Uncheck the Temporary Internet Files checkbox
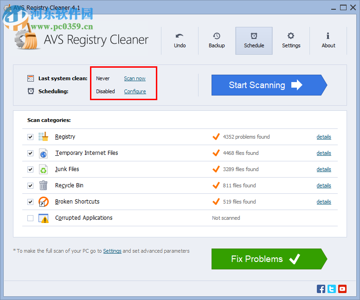The width and height of the screenshot is (360, 300). coord(30,153)
